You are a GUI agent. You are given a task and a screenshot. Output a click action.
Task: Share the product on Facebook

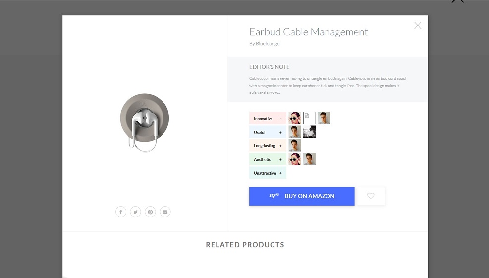pyautogui.click(x=121, y=212)
